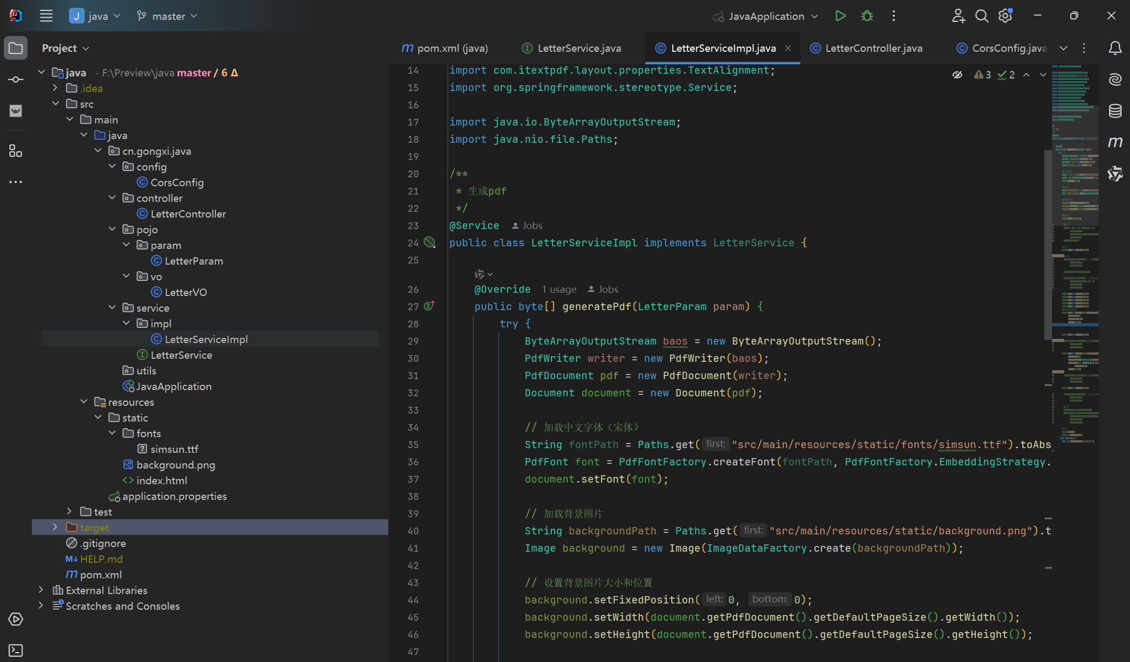Select the LetterServiceImpl.java tab
Image resolution: width=1130 pixels, height=662 pixels.
coord(723,48)
